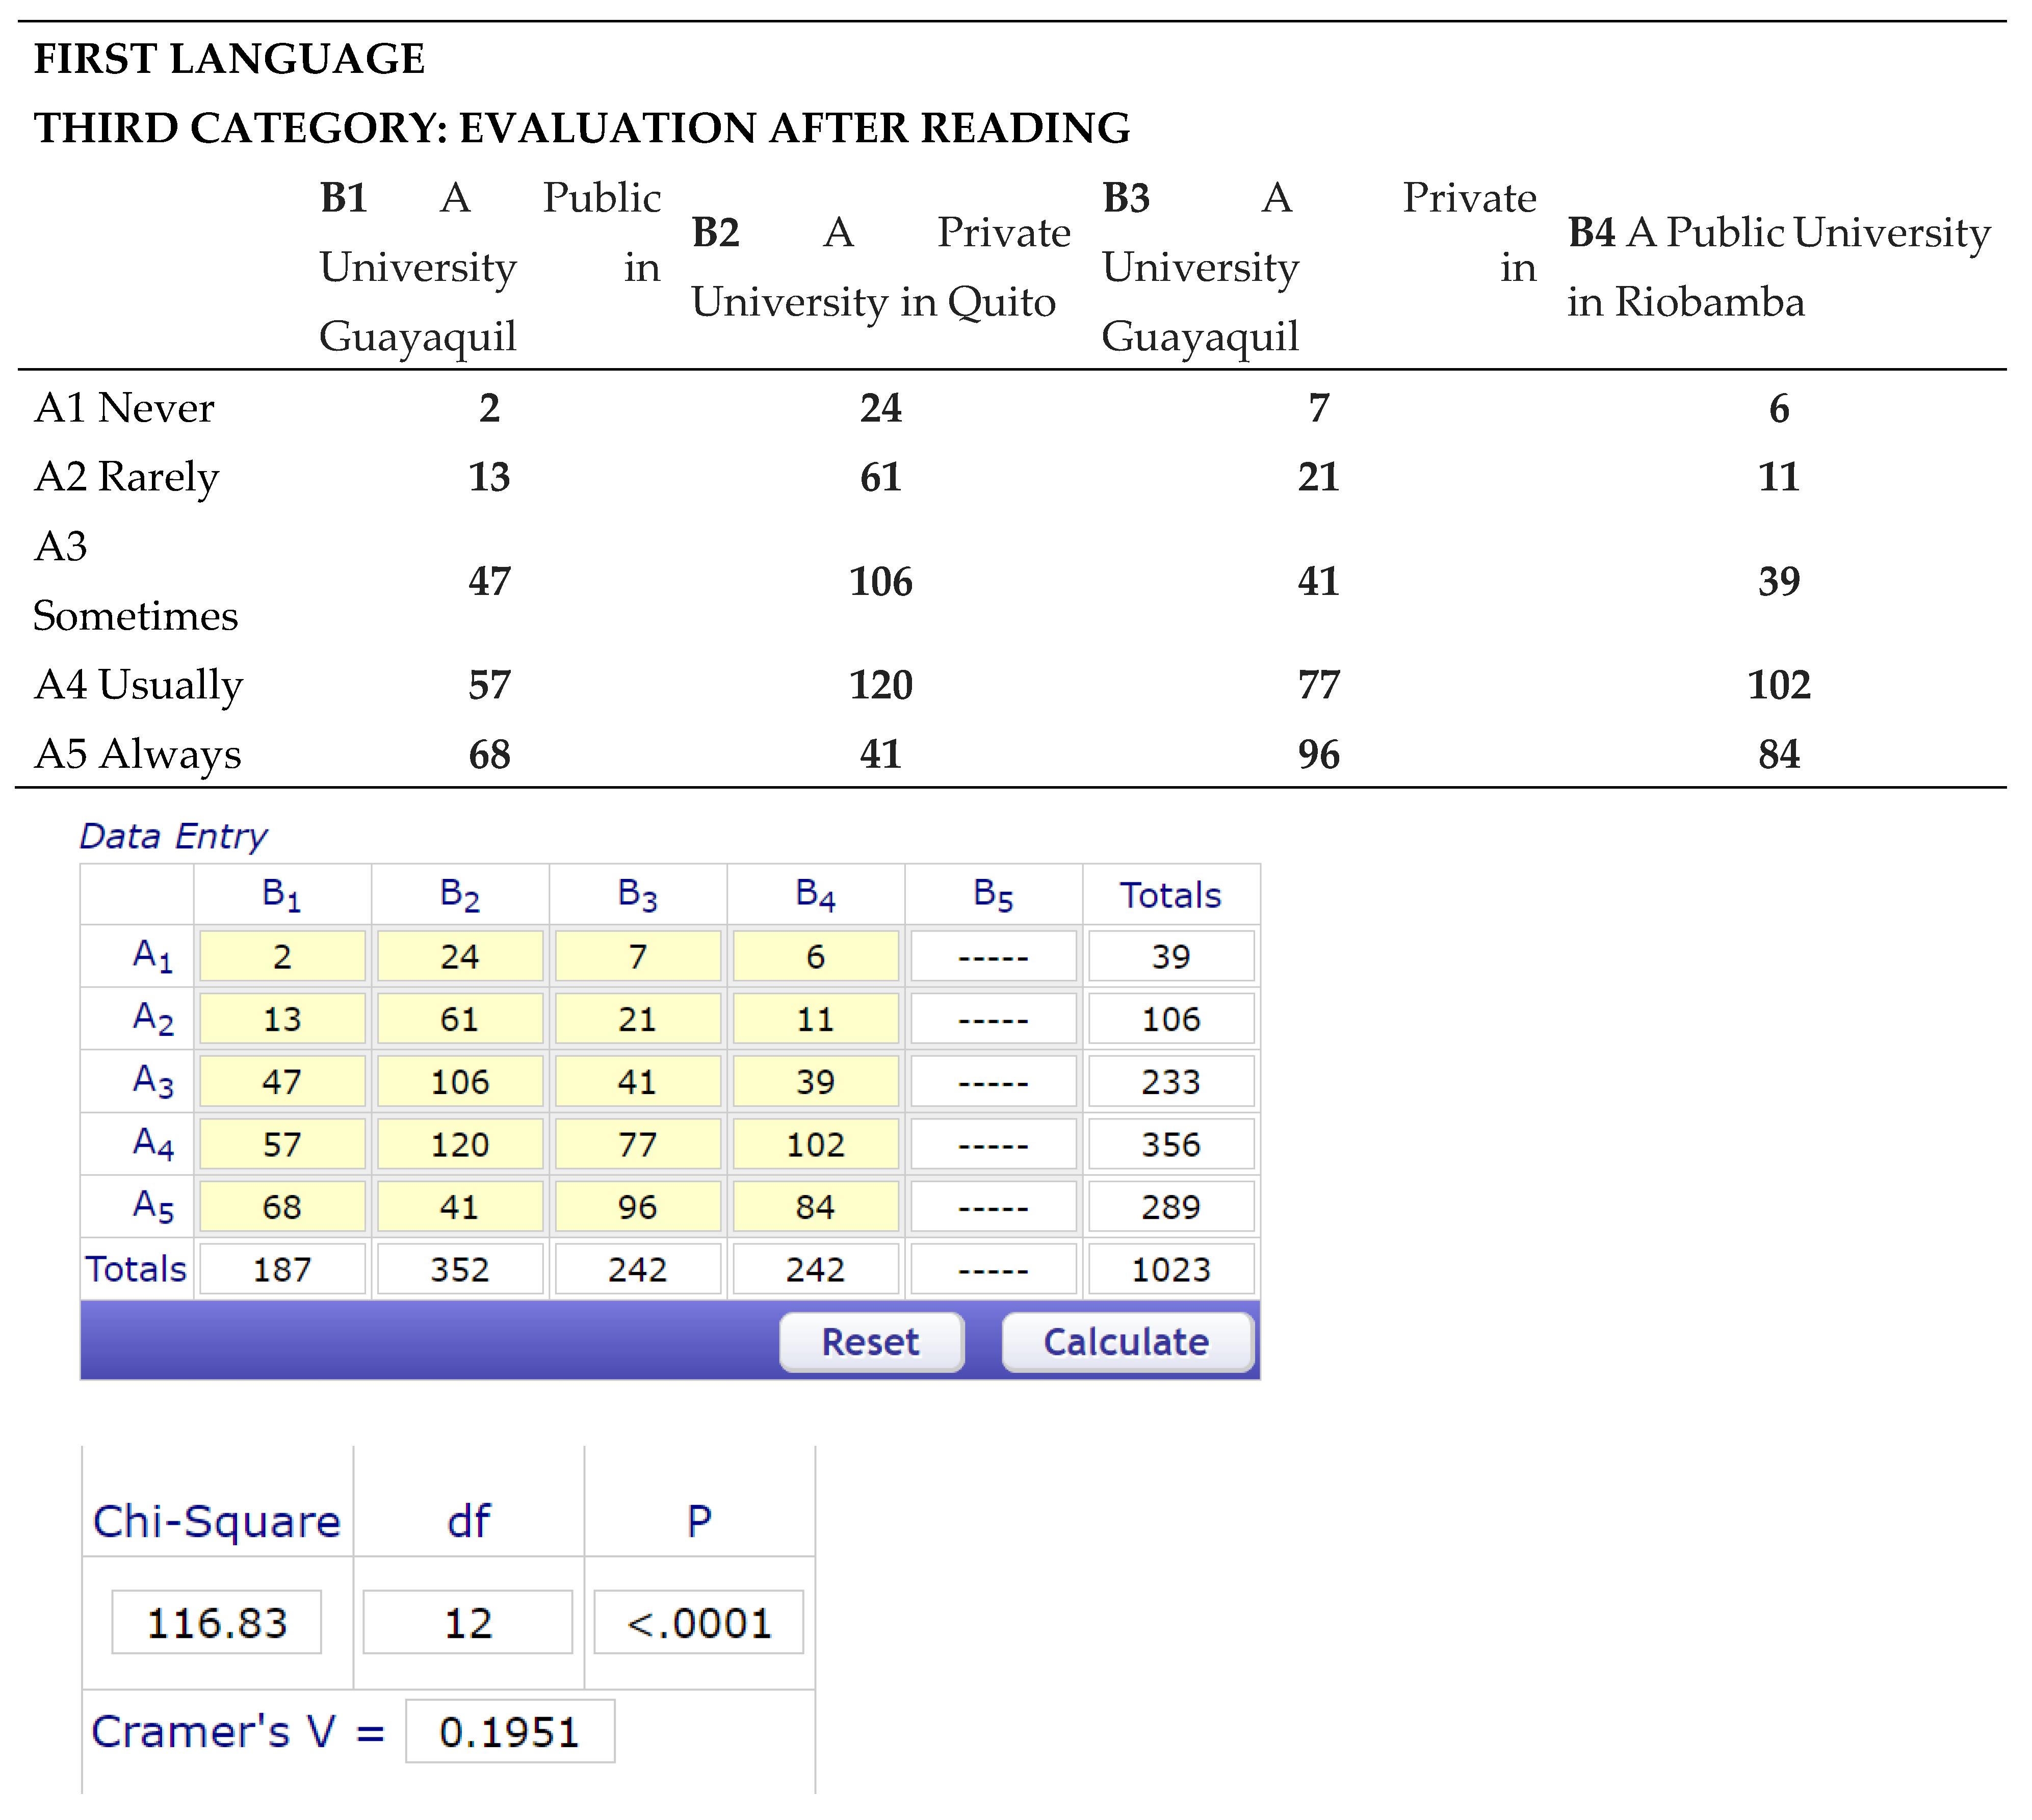Image resolution: width=2032 pixels, height=1820 pixels.
Task: Select the P value field showing <.0001
Action: click(699, 1620)
